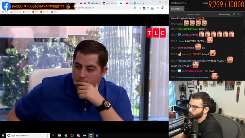The image size is (245, 138).
Task: Bookmark this page with the star icon
Action: tap(135, 8)
